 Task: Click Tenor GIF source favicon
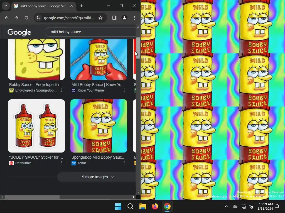tap(73, 163)
